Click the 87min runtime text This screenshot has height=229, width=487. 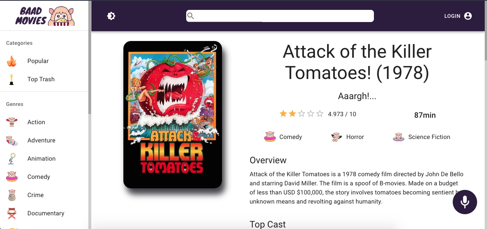pyautogui.click(x=425, y=115)
